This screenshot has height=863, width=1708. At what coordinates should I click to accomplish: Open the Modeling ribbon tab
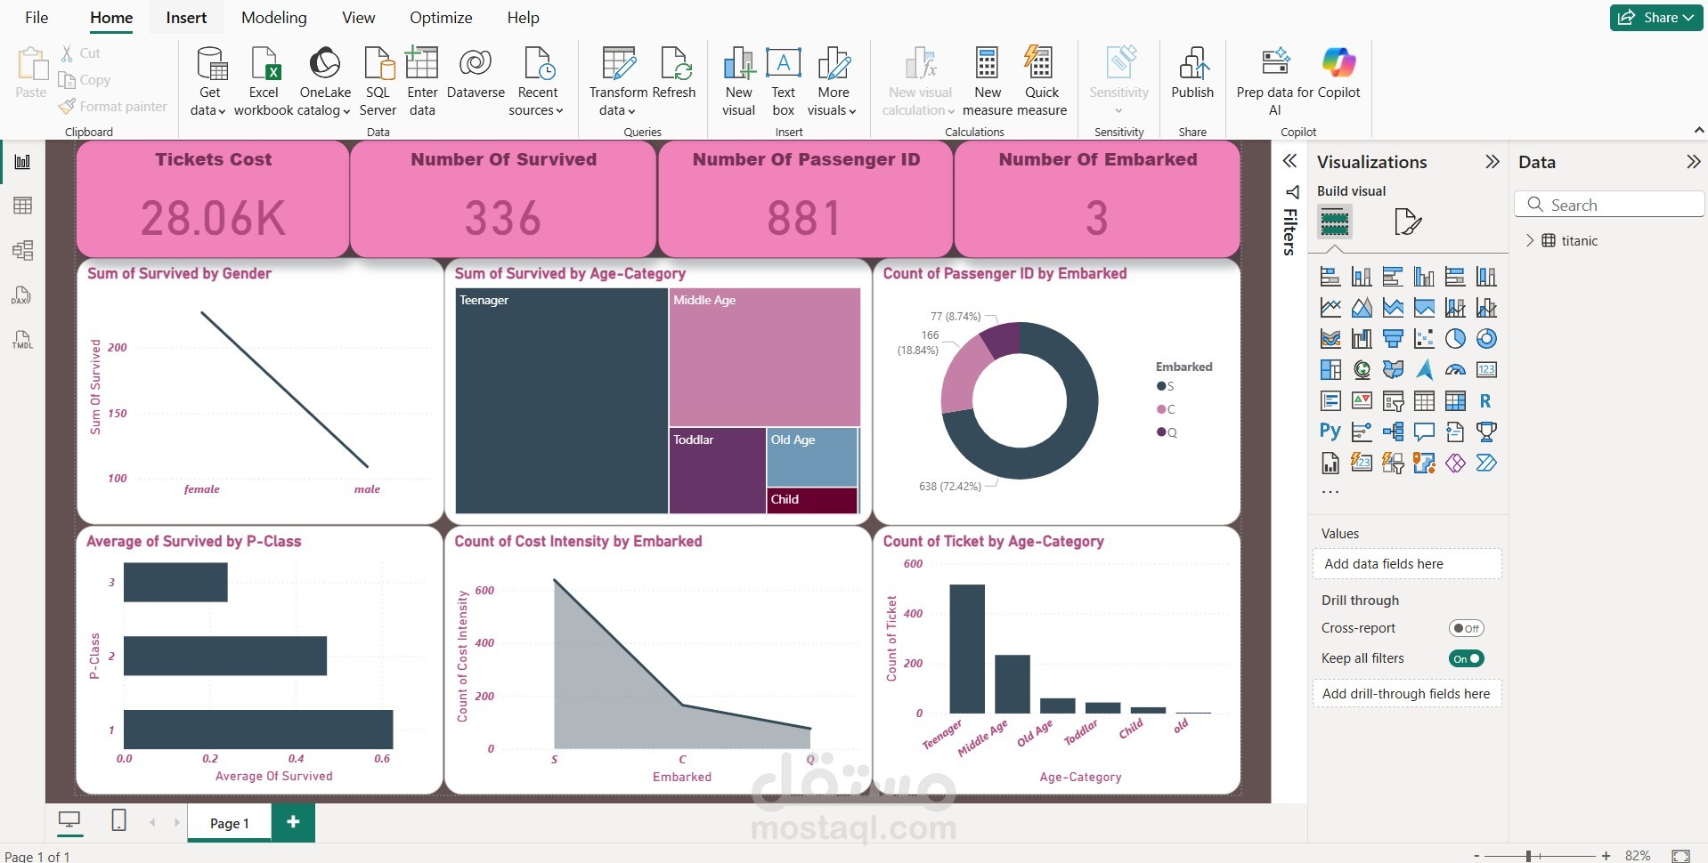tap(273, 18)
